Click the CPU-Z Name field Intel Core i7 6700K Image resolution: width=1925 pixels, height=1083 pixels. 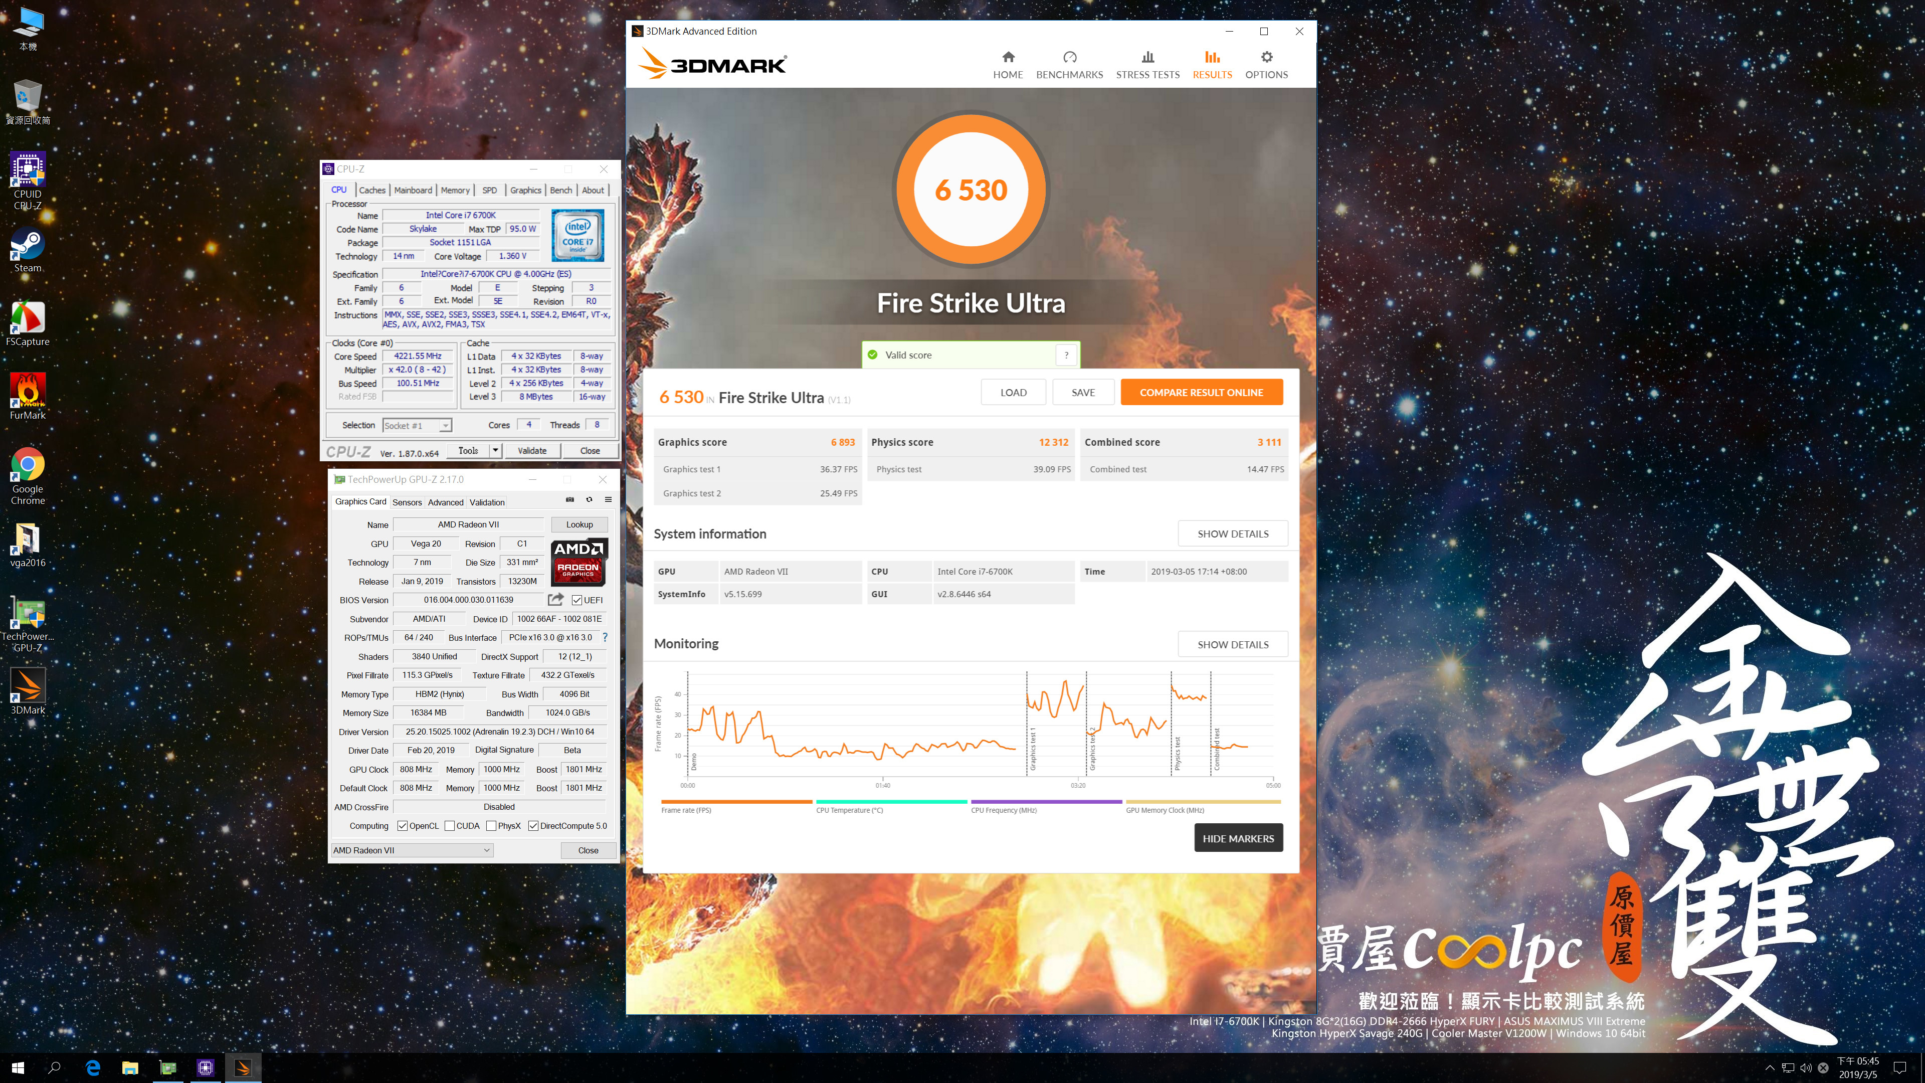pyautogui.click(x=460, y=215)
